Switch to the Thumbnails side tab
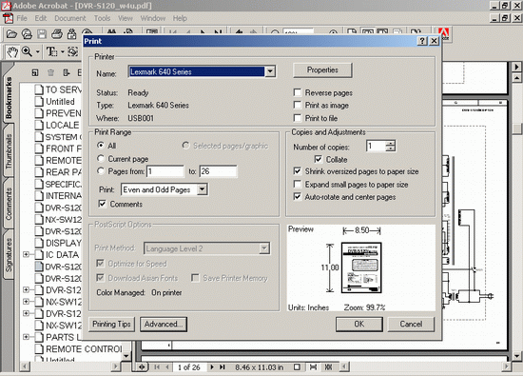 point(9,151)
